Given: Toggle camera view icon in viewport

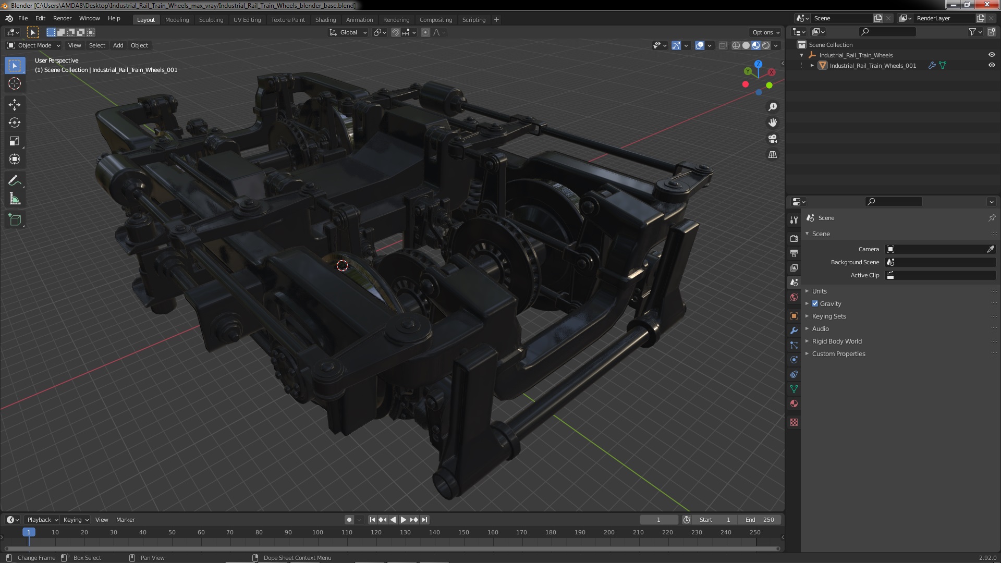Looking at the screenshot, I should [773, 139].
